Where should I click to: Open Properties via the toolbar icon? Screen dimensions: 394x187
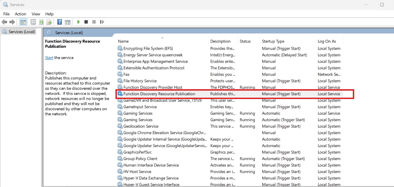[x=33, y=22]
